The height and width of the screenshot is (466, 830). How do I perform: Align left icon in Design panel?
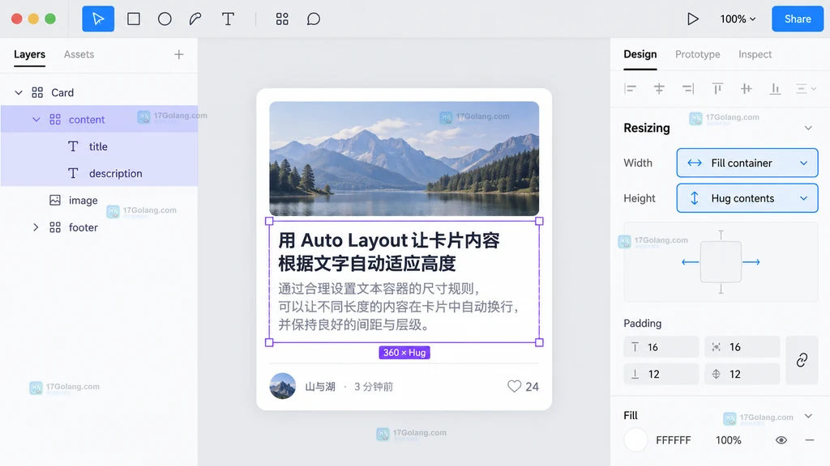pos(630,89)
